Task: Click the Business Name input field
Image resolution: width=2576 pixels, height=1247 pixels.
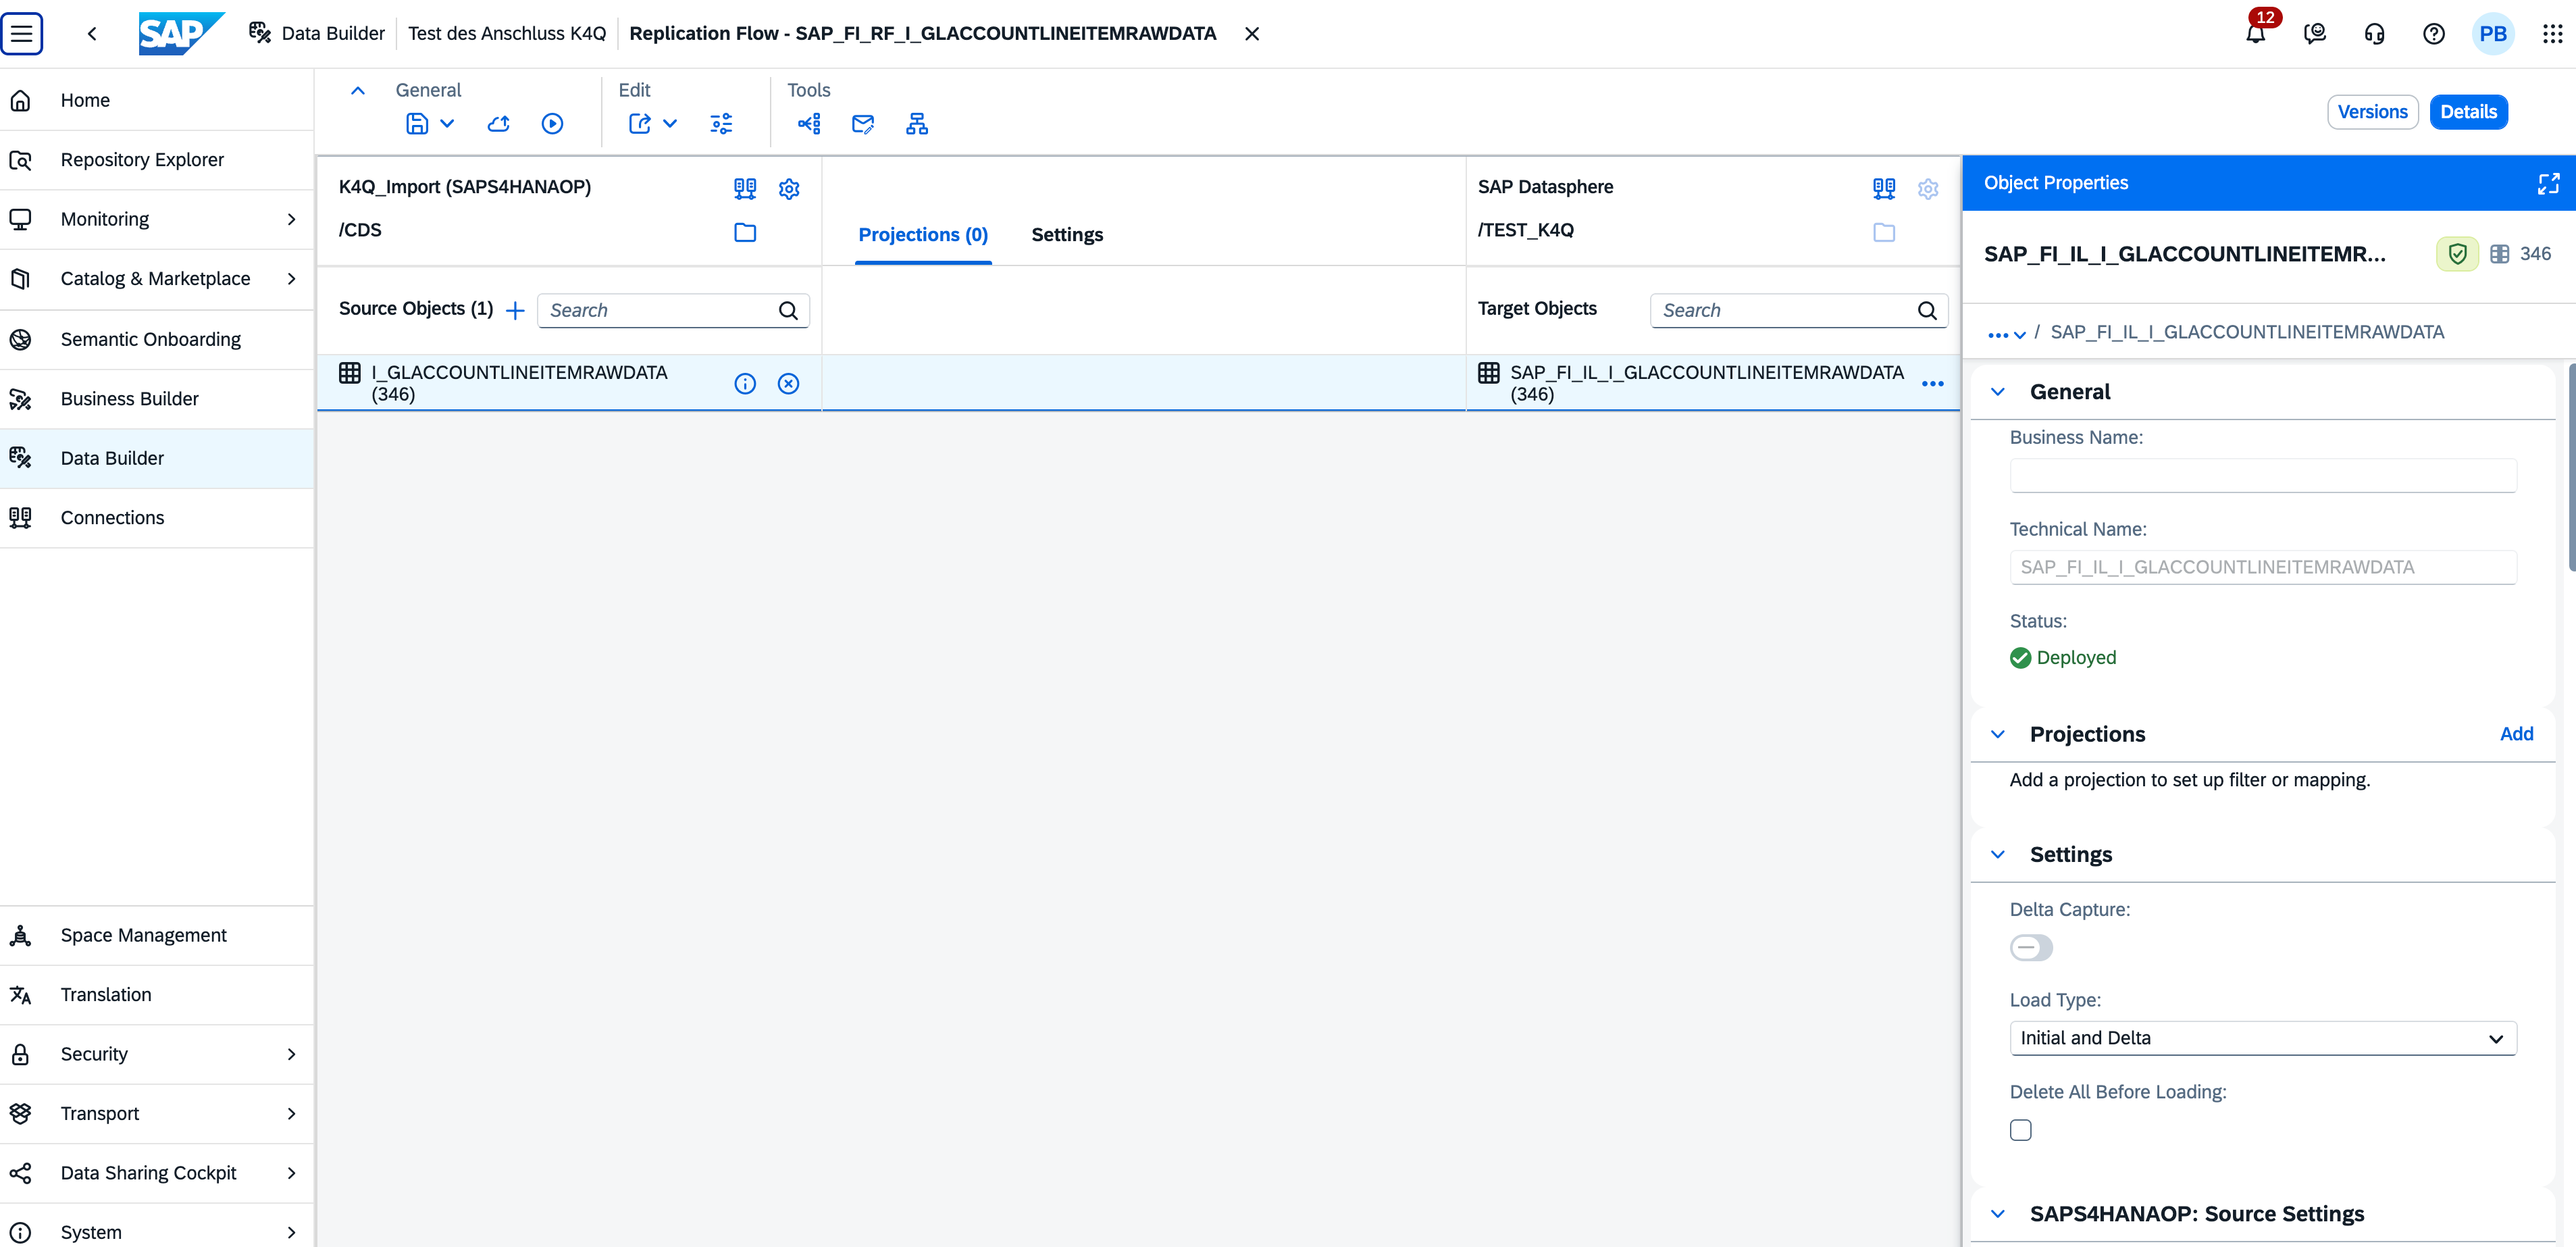Action: point(2262,475)
